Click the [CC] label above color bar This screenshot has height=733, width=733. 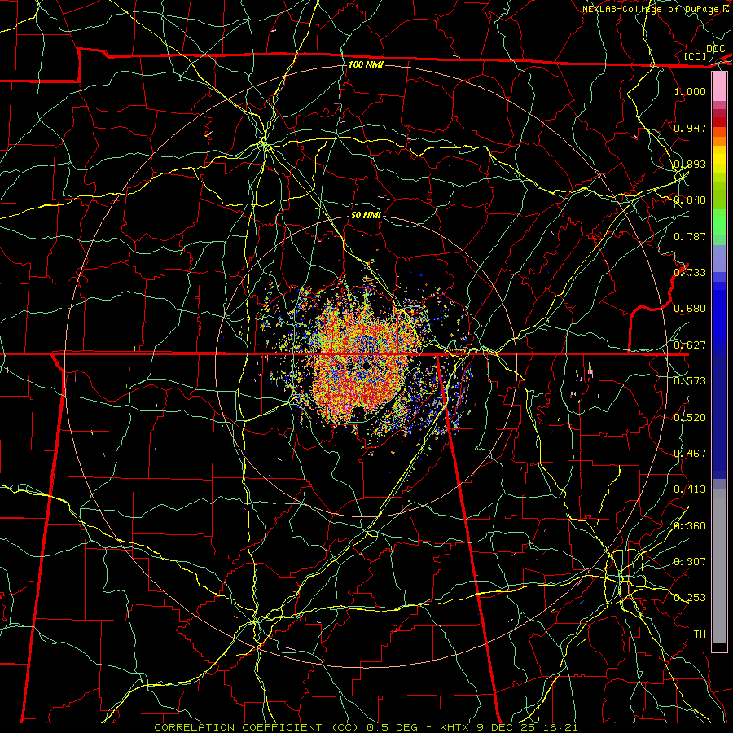696,56
